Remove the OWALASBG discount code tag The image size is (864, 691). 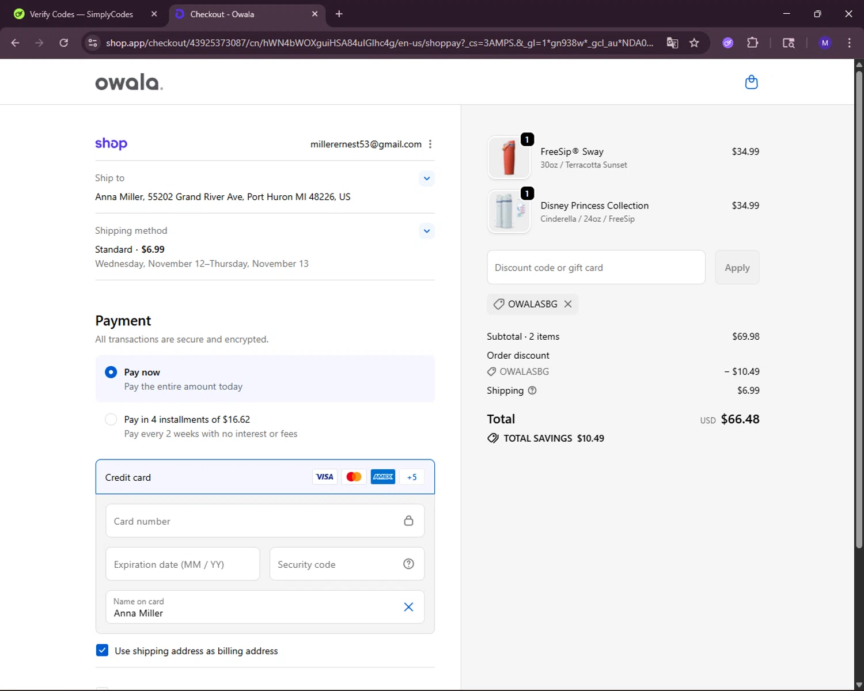point(568,304)
